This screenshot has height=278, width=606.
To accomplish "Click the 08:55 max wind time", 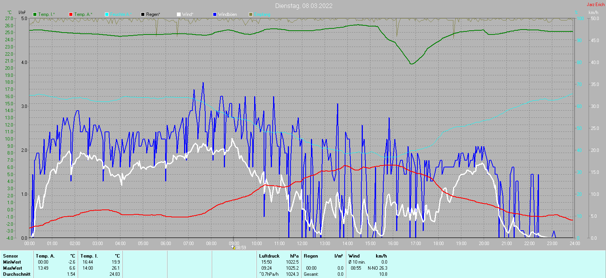I will coord(356,268).
